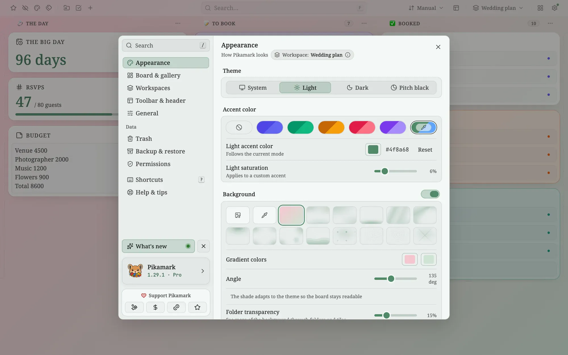Click the pink gradient color swatch
Image resolution: width=568 pixels, height=355 pixels.
pos(410,259)
